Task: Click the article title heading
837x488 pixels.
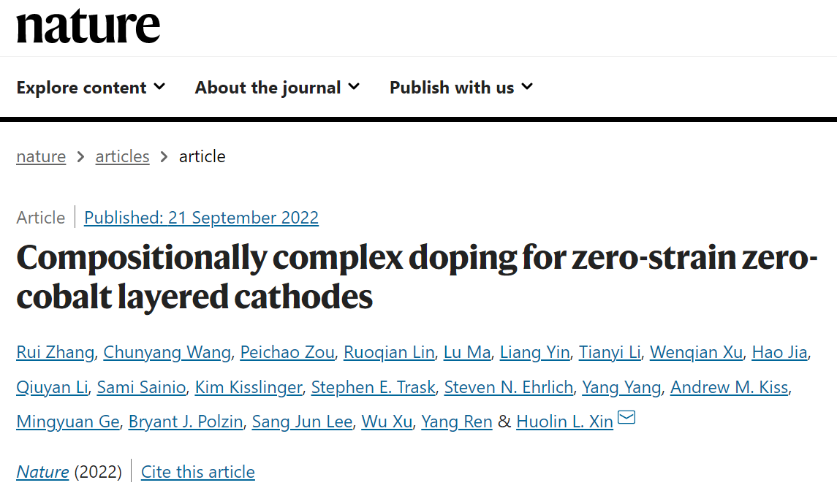Action: click(417, 278)
